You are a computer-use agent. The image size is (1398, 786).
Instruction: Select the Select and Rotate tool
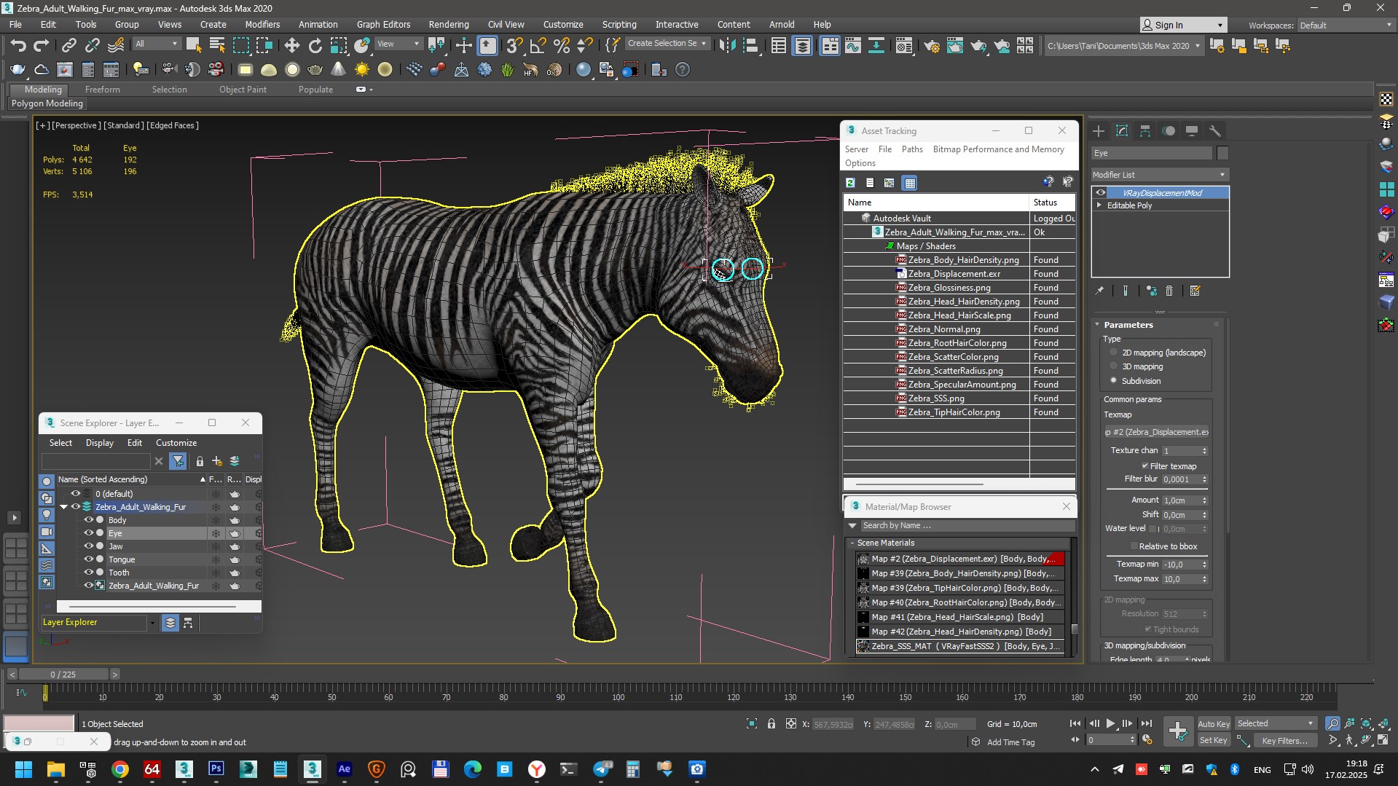point(315,46)
